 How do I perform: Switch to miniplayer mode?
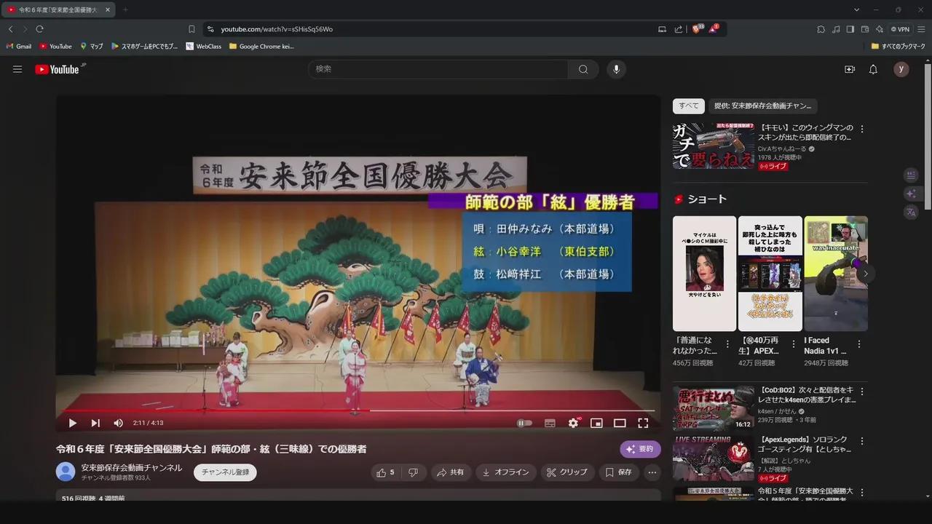(x=596, y=423)
